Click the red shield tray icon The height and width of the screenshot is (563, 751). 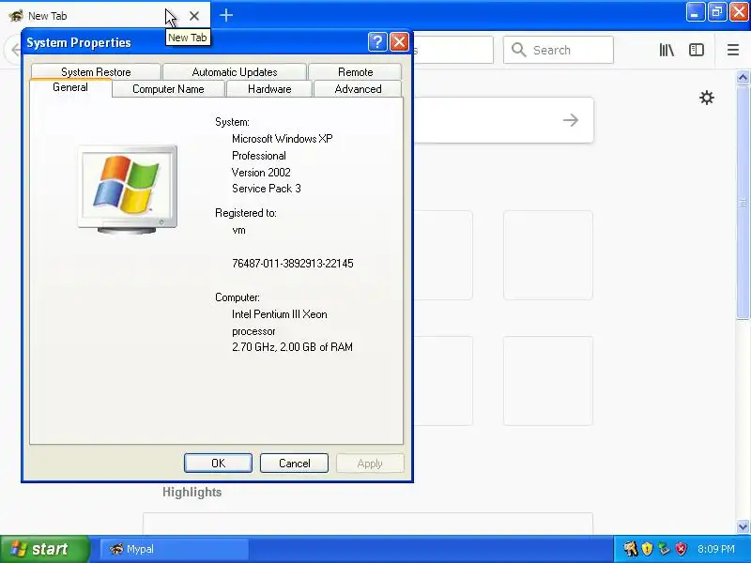[x=682, y=549]
